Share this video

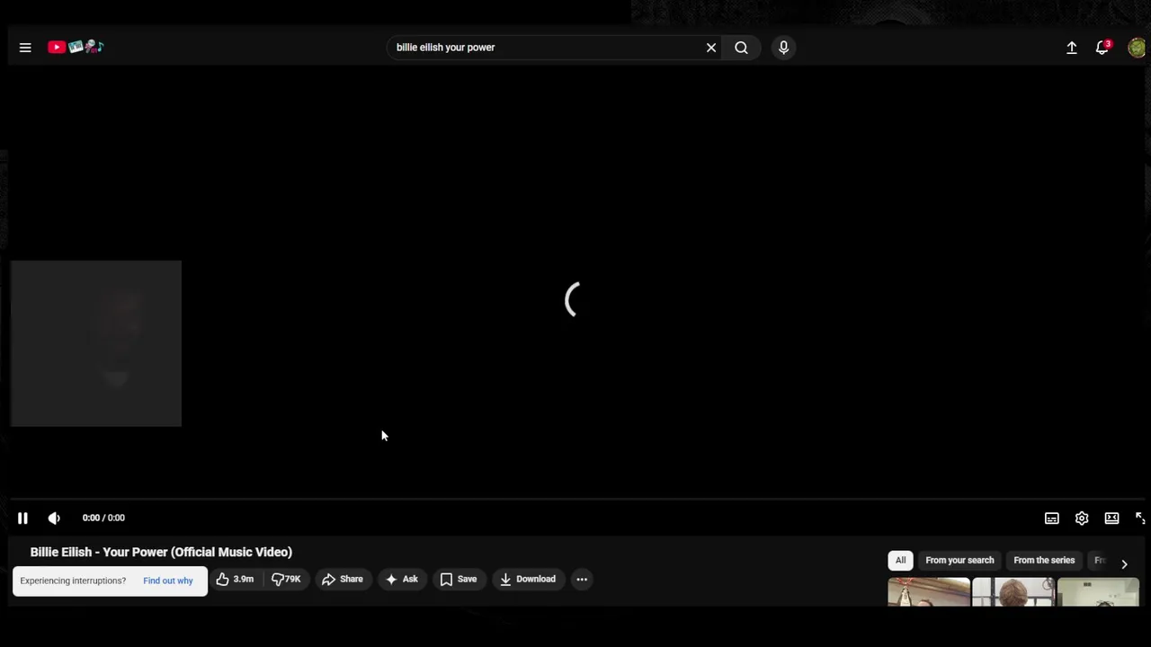coord(342,580)
